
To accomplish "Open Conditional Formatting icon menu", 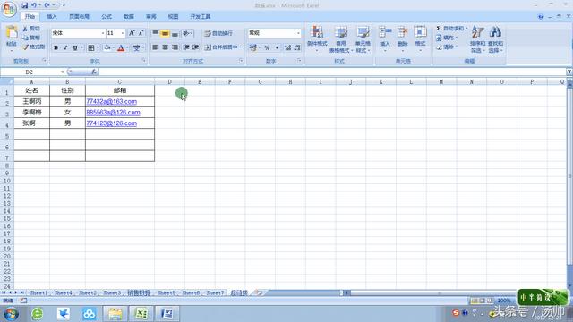I will click(316, 32).
